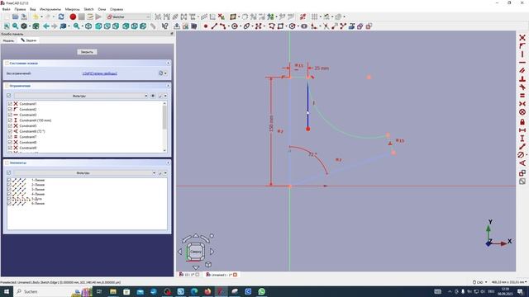
Task: Click the back navigation arrow
Action: (x=46, y=26)
